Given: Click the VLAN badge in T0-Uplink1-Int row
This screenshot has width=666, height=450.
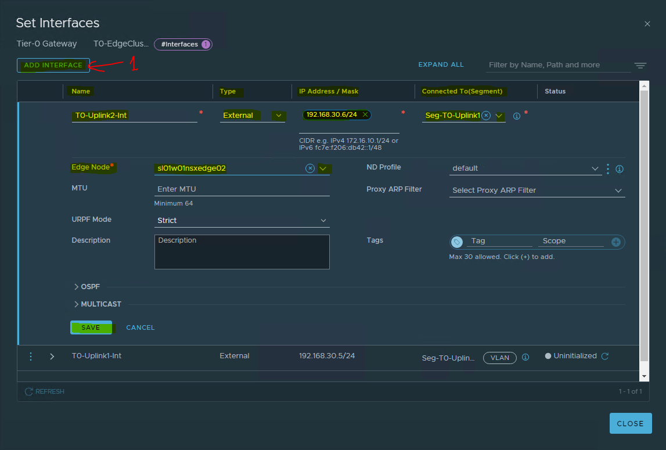Looking at the screenshot, I should tap(499, 358).
